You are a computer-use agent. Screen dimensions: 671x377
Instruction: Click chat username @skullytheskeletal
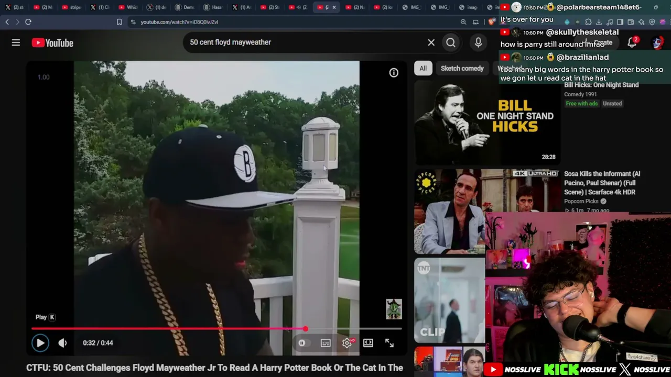[582, 32]
